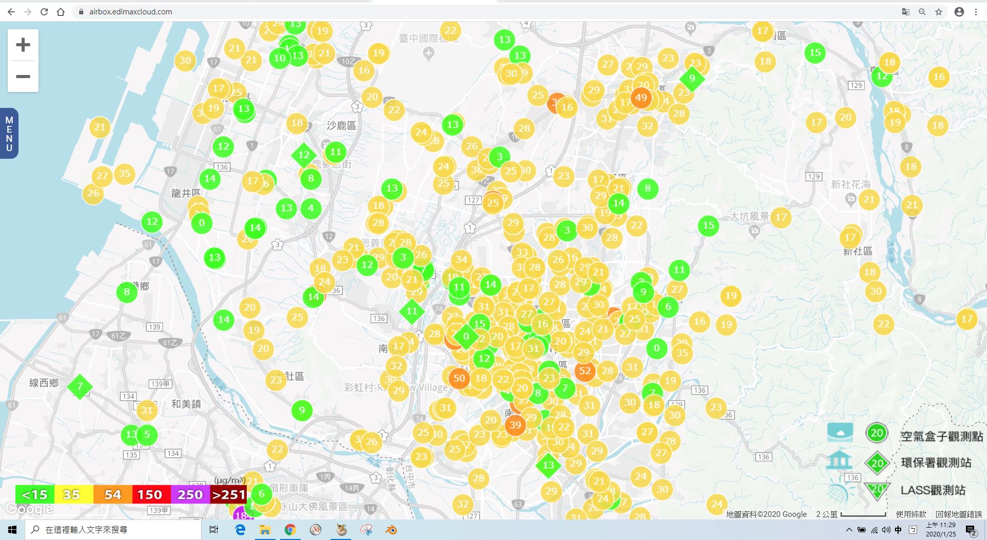Open the Windows Start menu
Screen dimensions: 987x540
(12, 530)
